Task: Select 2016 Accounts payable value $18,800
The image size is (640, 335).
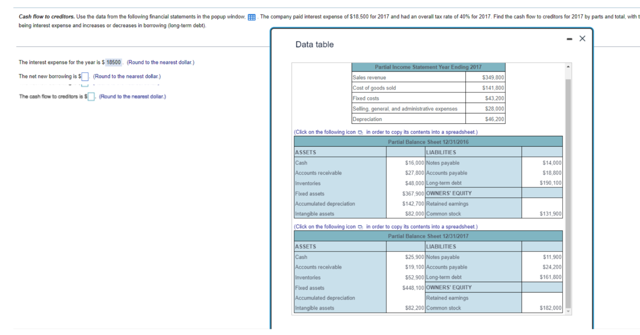Action: [552, 173]
